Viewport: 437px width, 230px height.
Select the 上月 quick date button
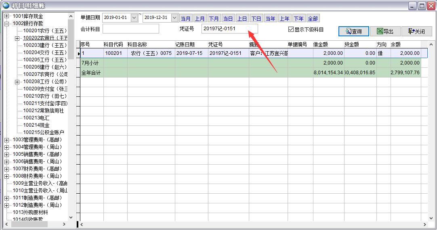click(x=200, y=19)
